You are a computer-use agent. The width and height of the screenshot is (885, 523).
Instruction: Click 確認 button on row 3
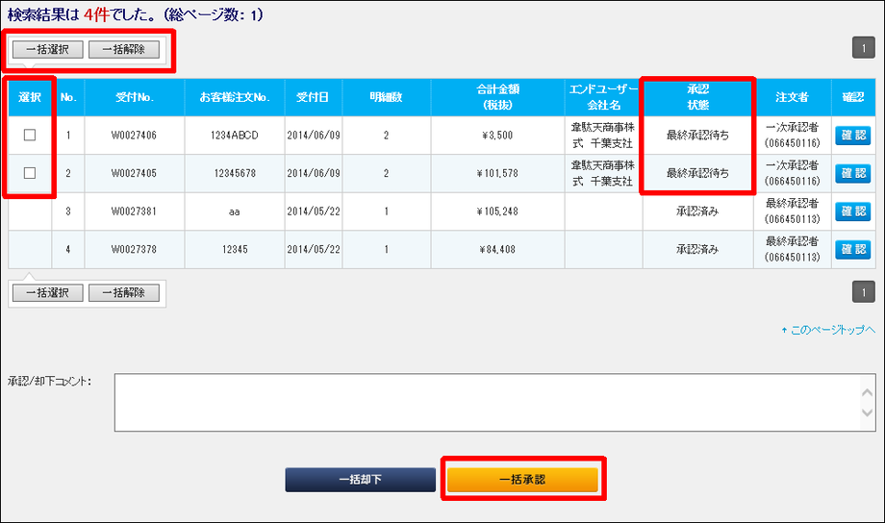[852, 212]
